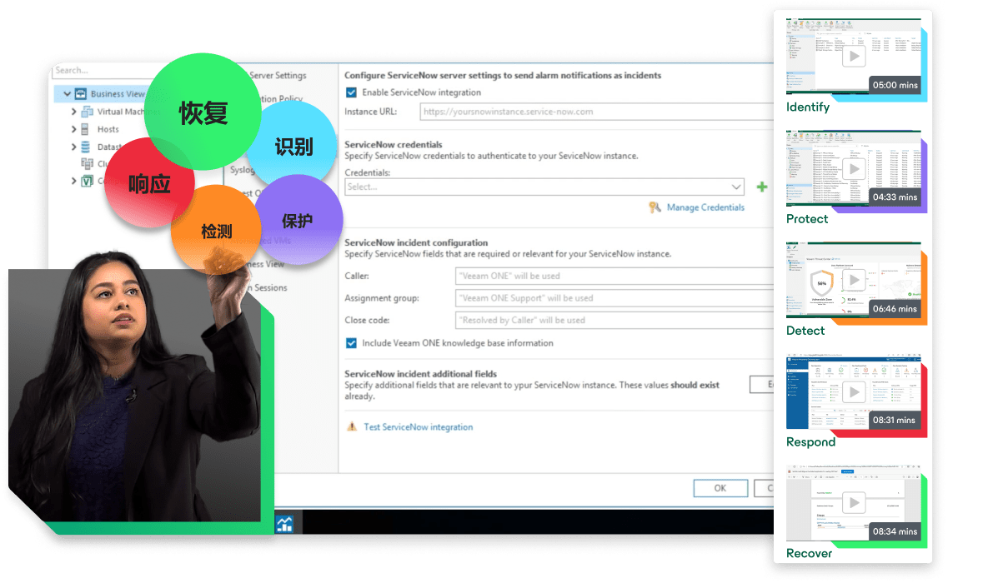This screenshot has height=583, width=998.
Task: Open Manage Credentials link
Action: 705,207
